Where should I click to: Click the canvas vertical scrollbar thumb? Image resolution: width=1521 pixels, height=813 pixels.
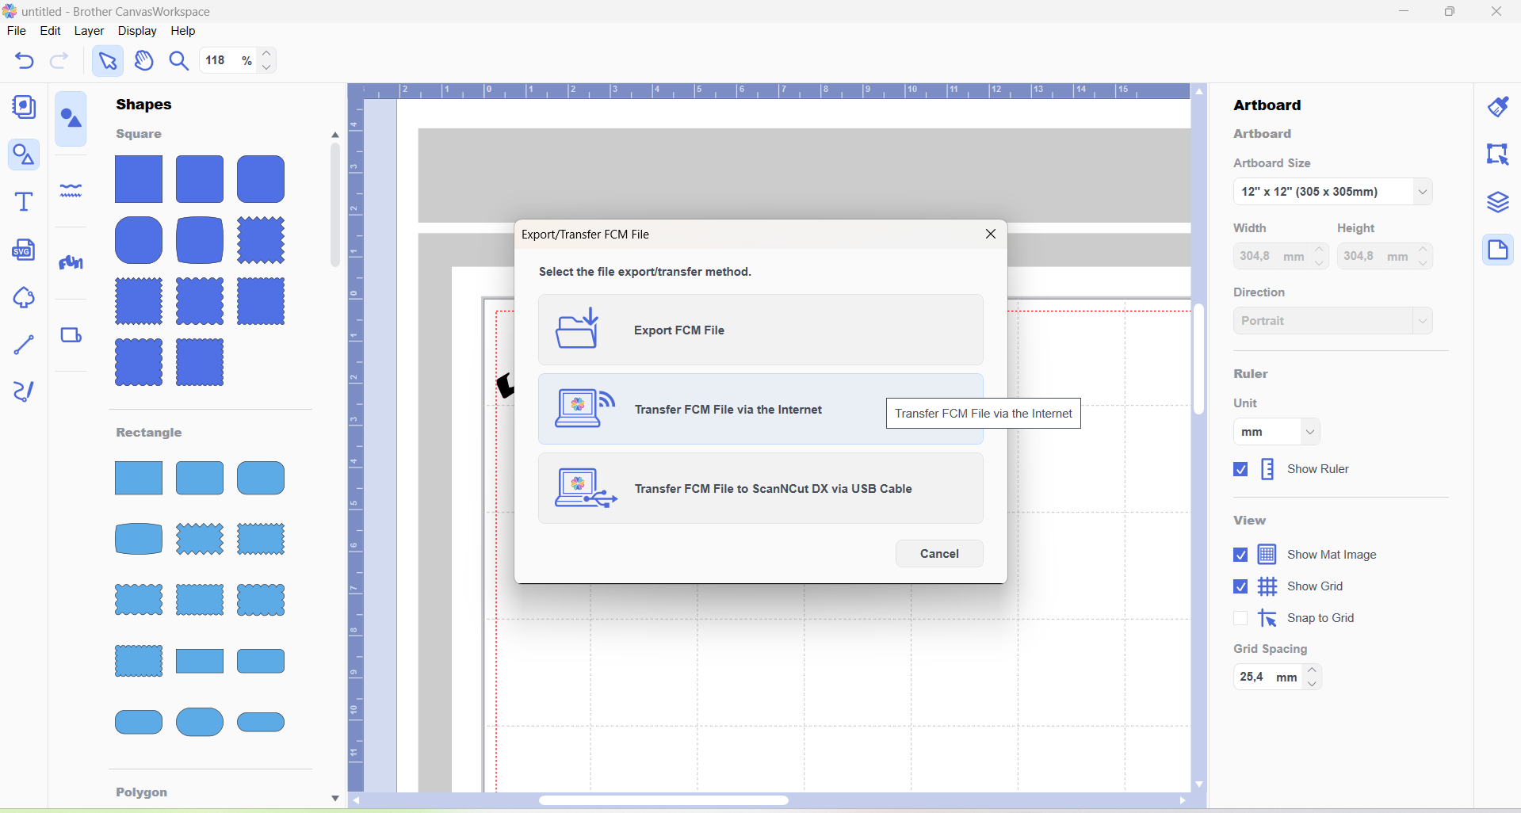pyautogui.click(x=1199, y=359)
